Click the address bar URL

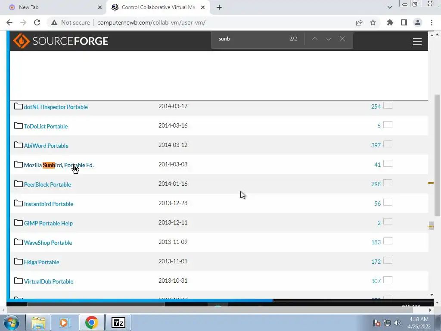[x=151, y=22]
